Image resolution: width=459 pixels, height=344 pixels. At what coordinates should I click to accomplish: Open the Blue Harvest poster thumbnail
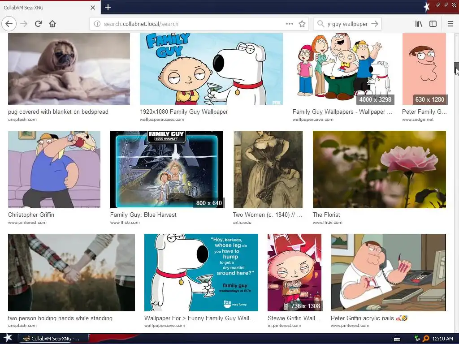click(x=167, y=169)
